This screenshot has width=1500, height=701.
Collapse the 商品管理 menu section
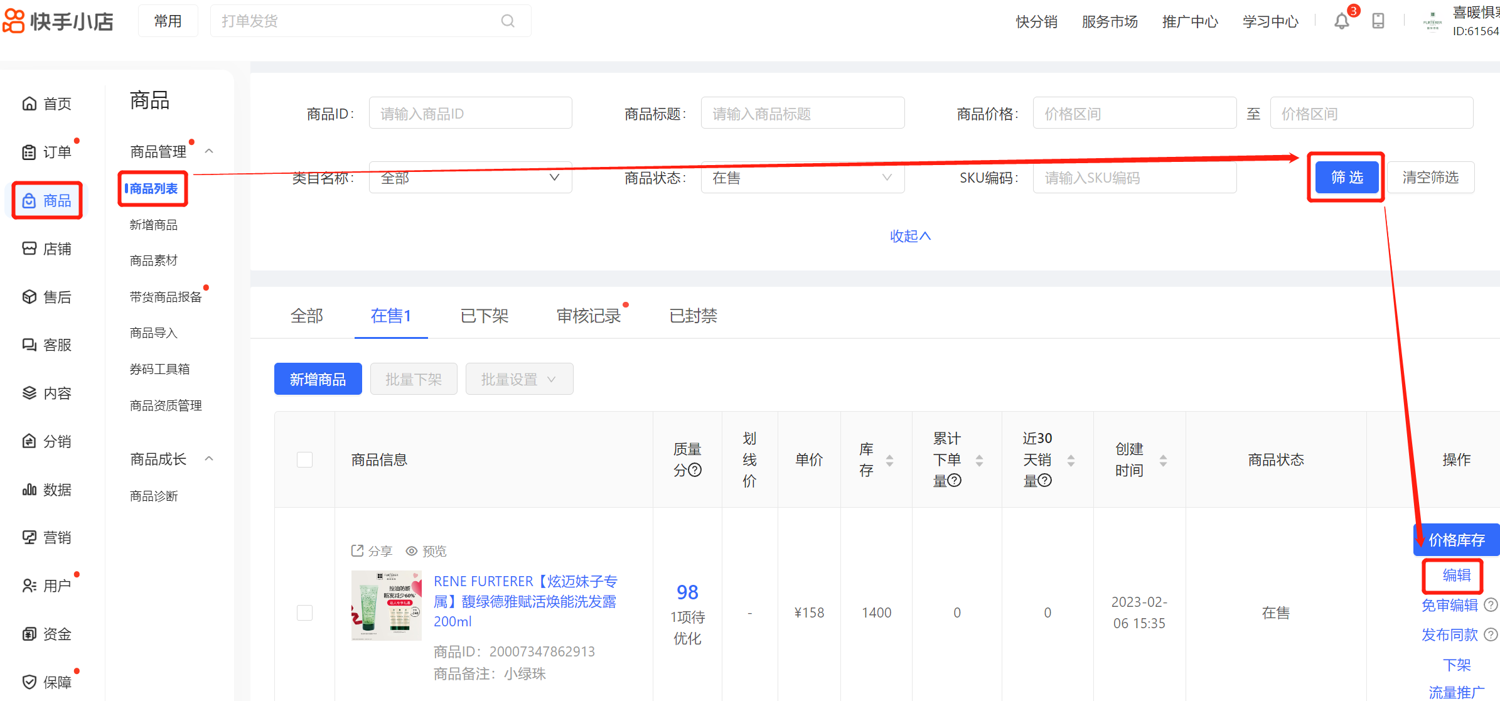(210, 151)
